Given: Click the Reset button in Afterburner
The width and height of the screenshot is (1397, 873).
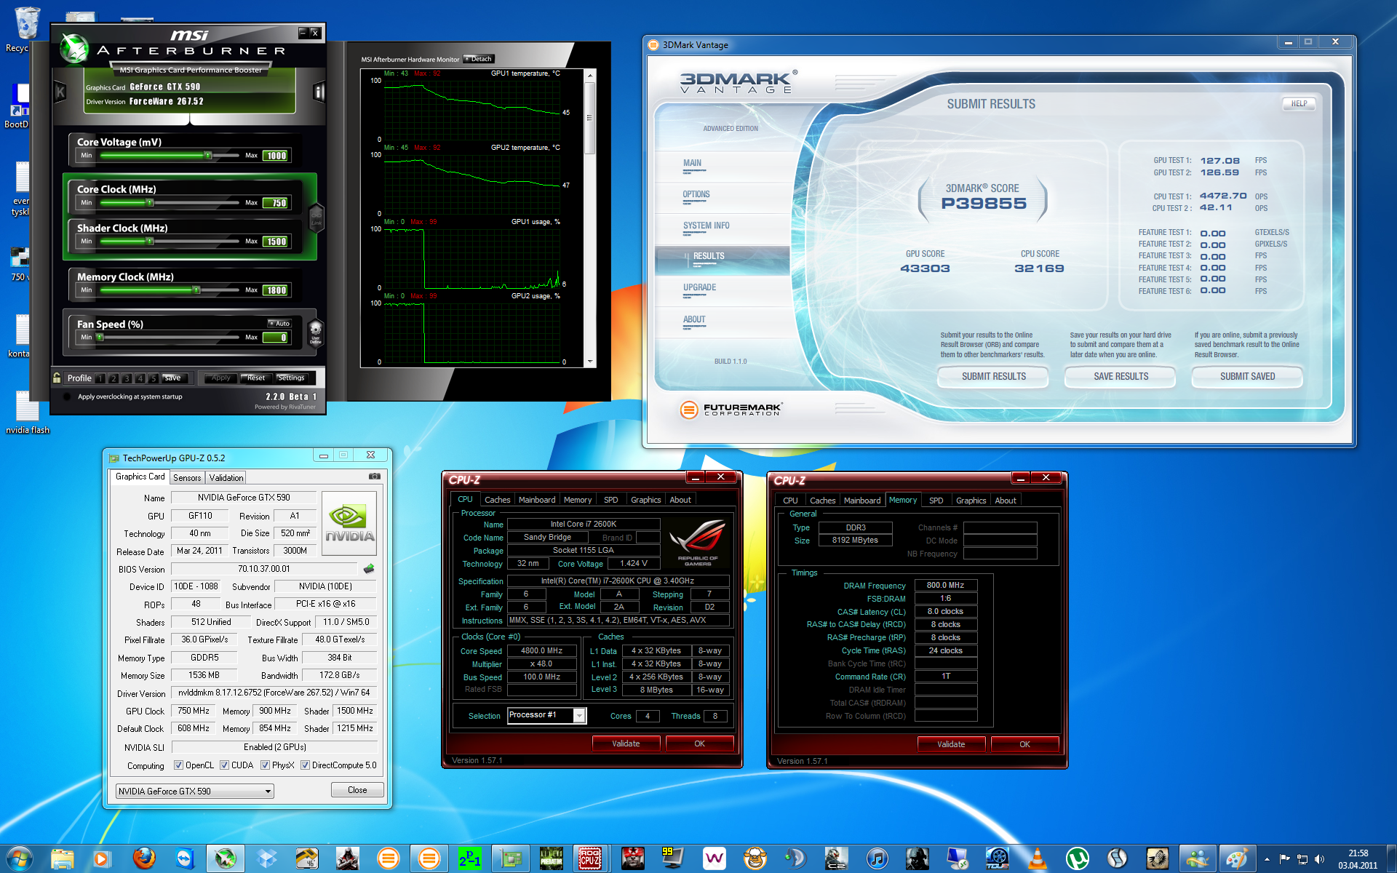Looking at the screenshot, I should (x=256, y=378).
